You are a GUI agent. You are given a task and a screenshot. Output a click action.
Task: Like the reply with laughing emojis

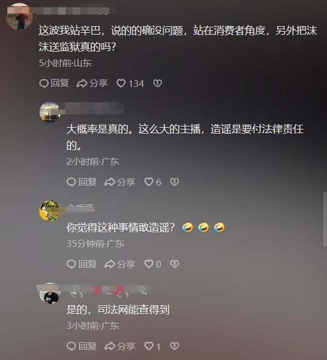[153, 264]
